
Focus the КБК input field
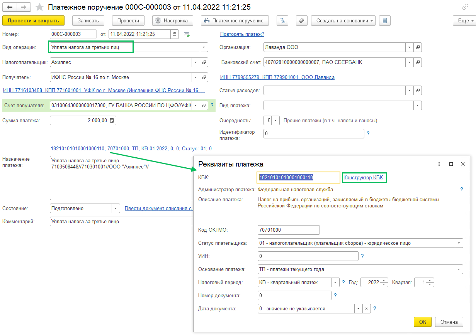tap(298, 178)
